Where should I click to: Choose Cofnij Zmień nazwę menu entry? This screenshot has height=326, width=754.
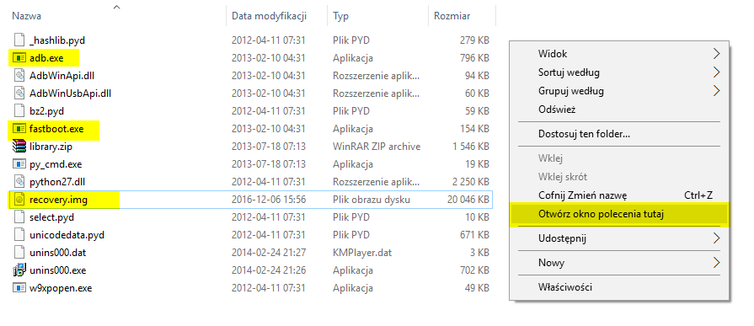tap(582, 195)
